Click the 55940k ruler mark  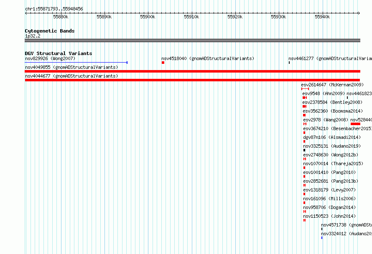click(322, 17)
